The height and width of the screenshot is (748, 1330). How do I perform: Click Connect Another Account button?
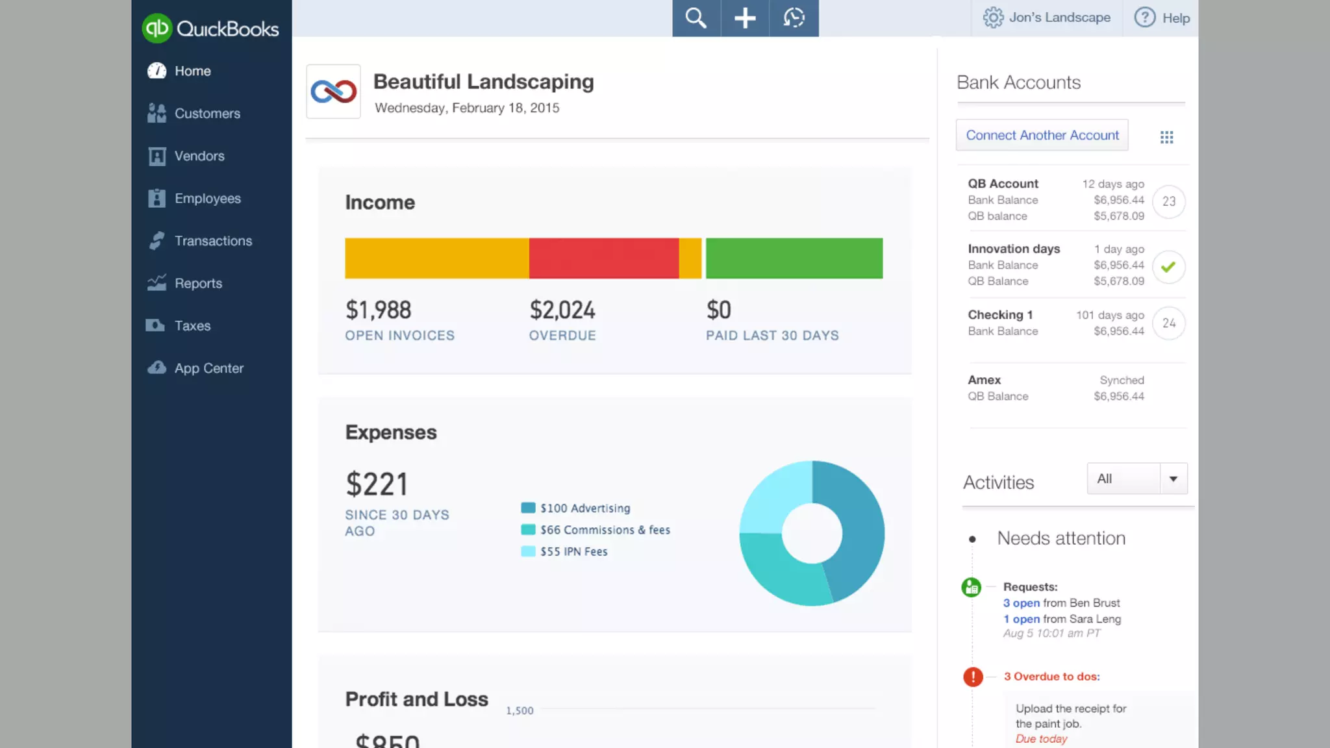click(1042, 135)
